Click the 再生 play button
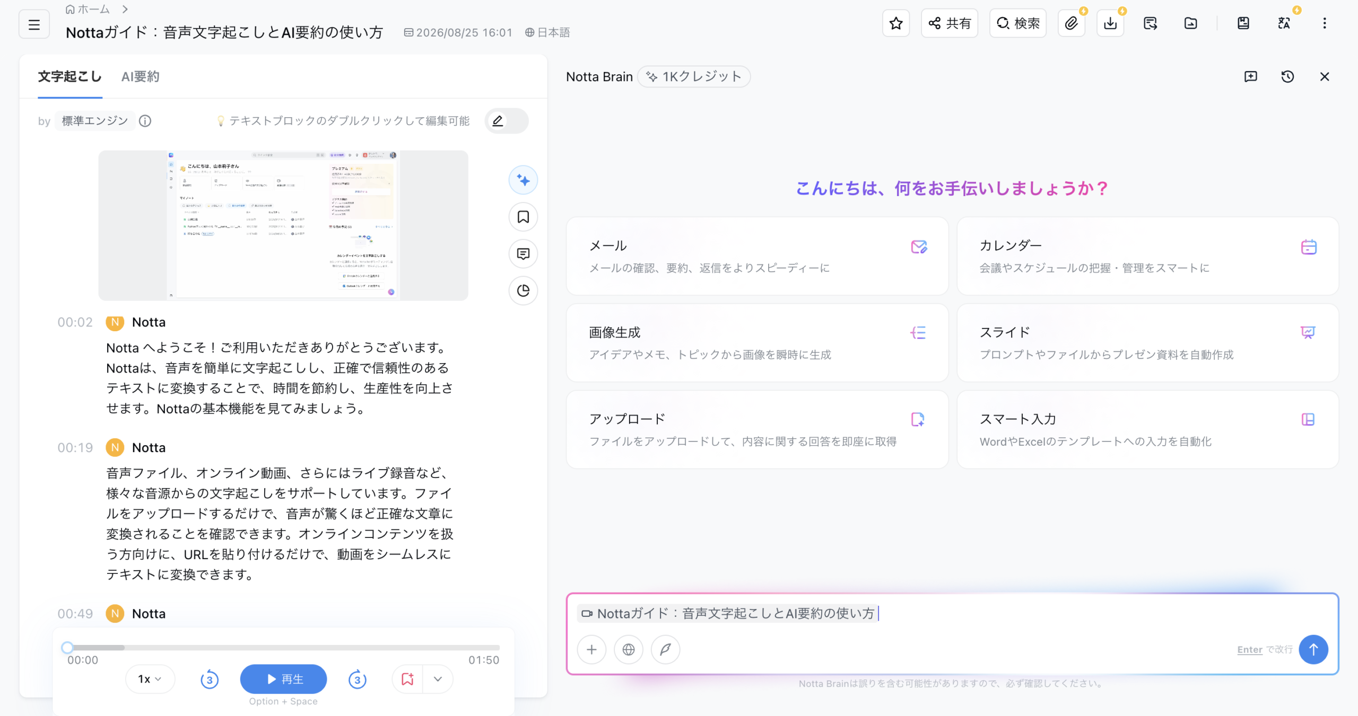The width and height of the screenshot is (1358, 716). coord(283,679)
